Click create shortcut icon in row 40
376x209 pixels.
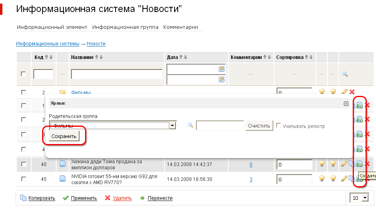click(360, 164)
